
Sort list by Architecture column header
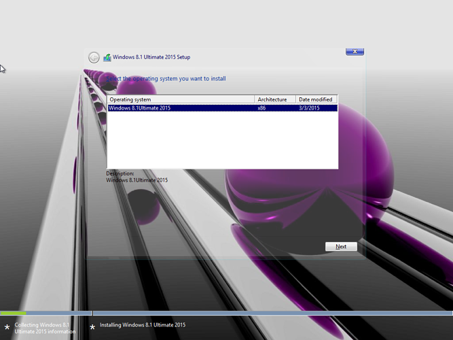[275, 100]
